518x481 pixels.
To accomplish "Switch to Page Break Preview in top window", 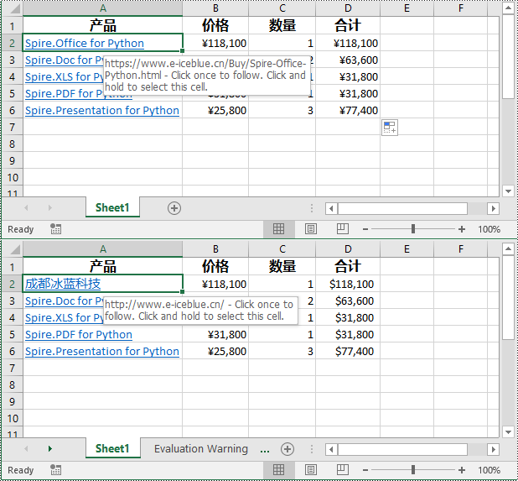I will (342, 229).
